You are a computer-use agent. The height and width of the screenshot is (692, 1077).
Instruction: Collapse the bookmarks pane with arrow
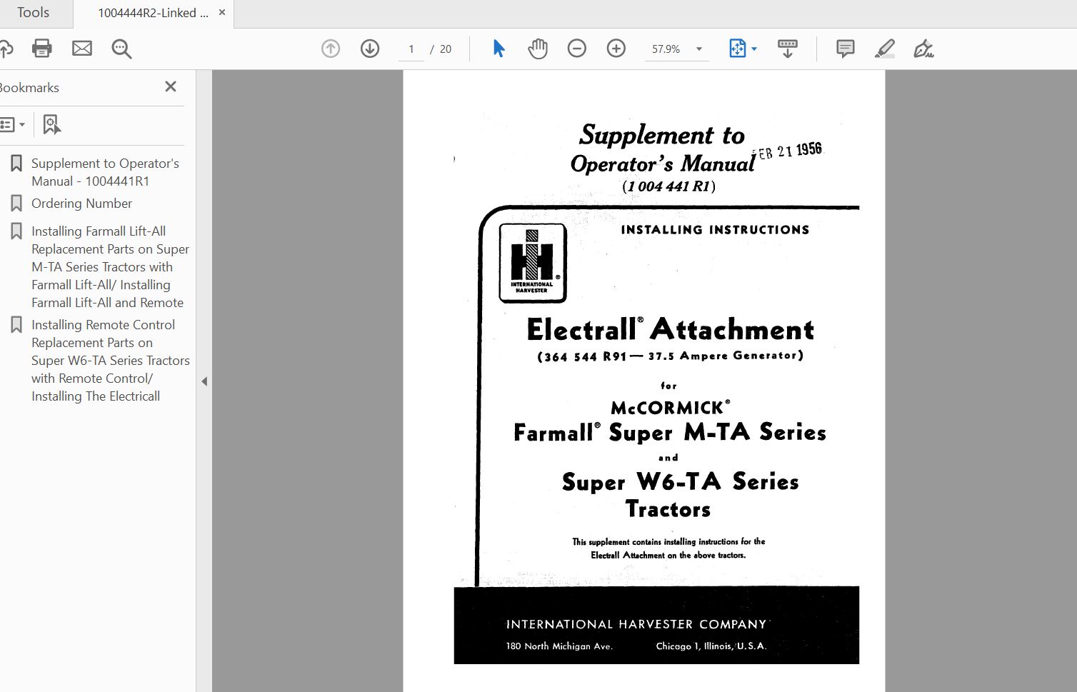coord(204,381)
